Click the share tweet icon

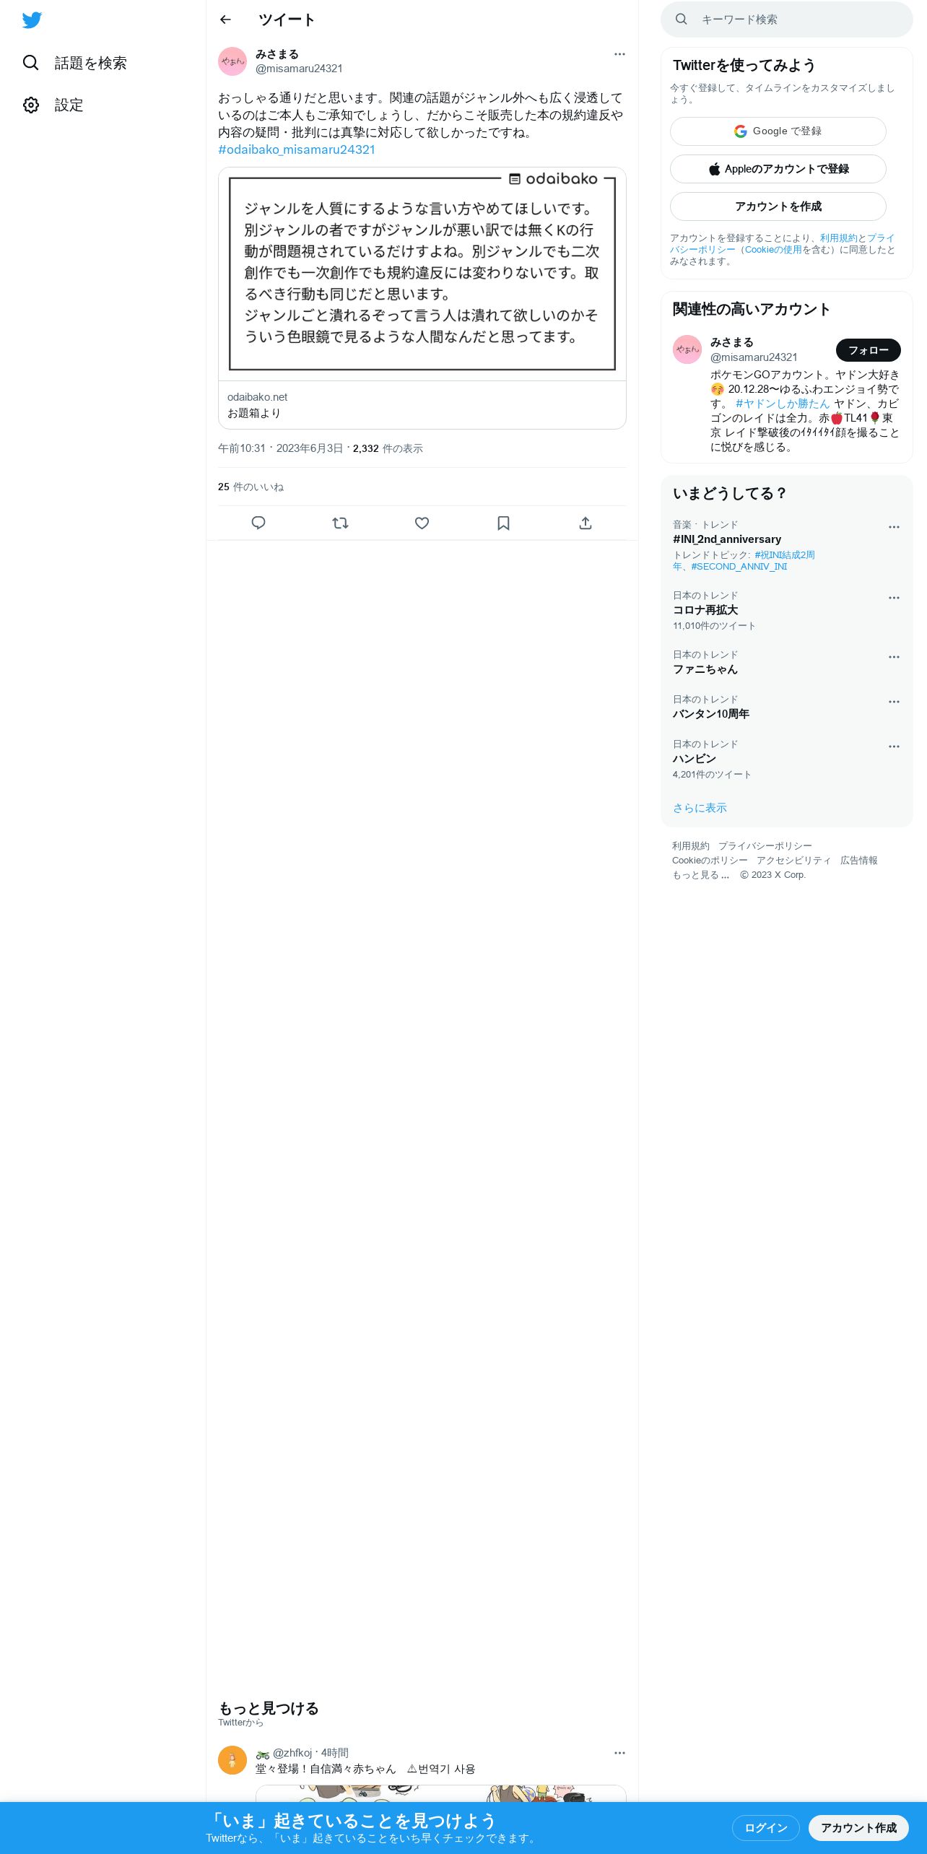586,523
